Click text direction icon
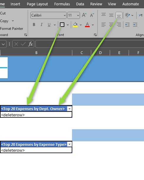Image resolution: width=144 pixels, height=180 pixels. [141, 15]
